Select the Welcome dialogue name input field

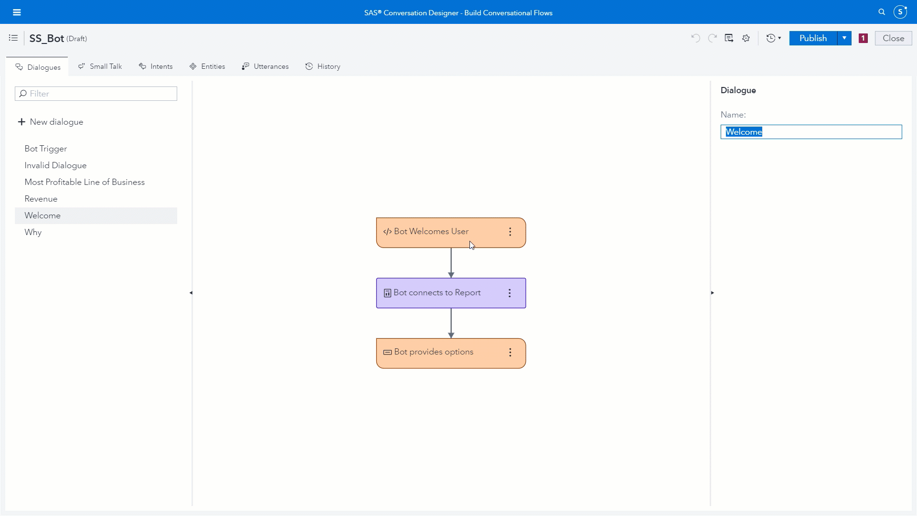[812, 132]
